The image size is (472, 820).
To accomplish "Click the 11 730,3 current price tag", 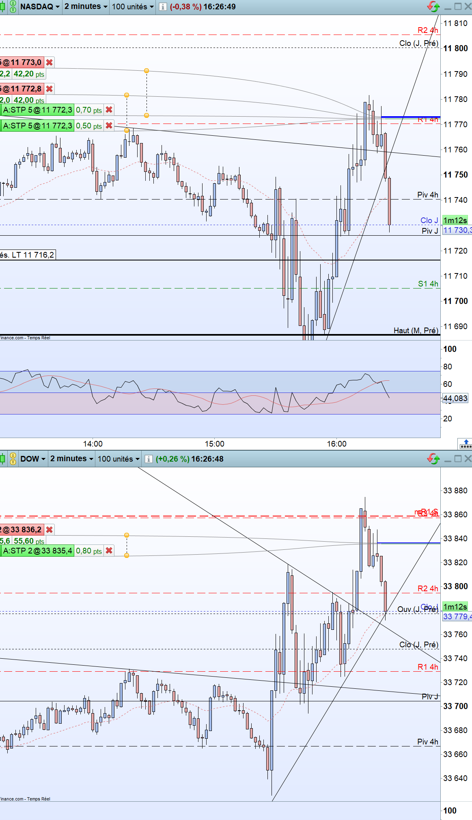I will click(457, 230).
